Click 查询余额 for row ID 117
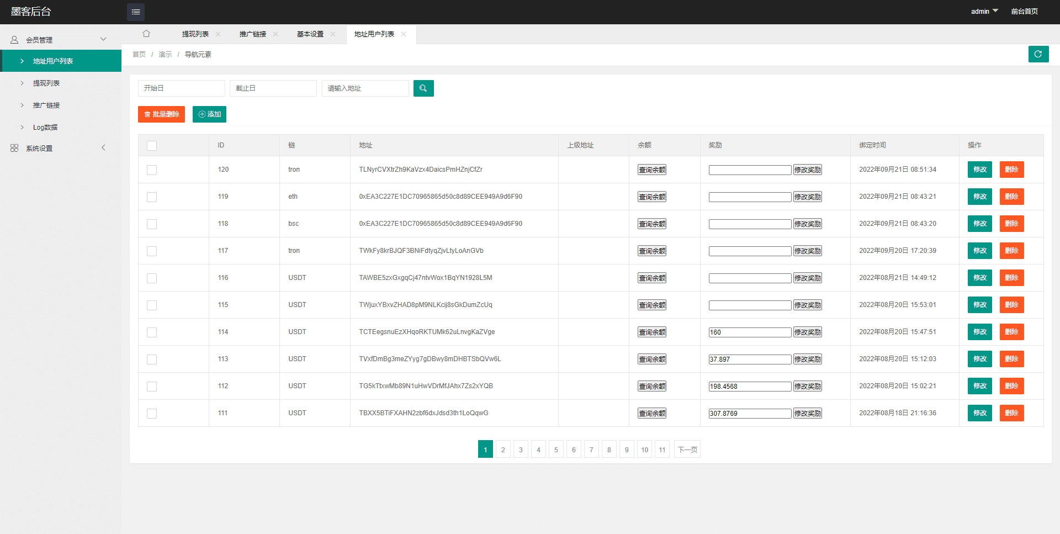This screenshot has width=1060, height=534. [x=651, y=251]
